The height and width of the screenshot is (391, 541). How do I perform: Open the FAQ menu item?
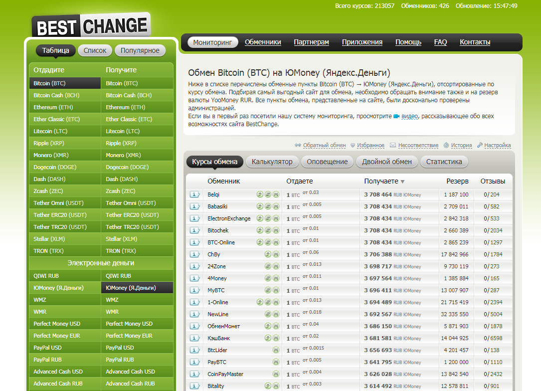pyautogui.click(x=440, y=42)
